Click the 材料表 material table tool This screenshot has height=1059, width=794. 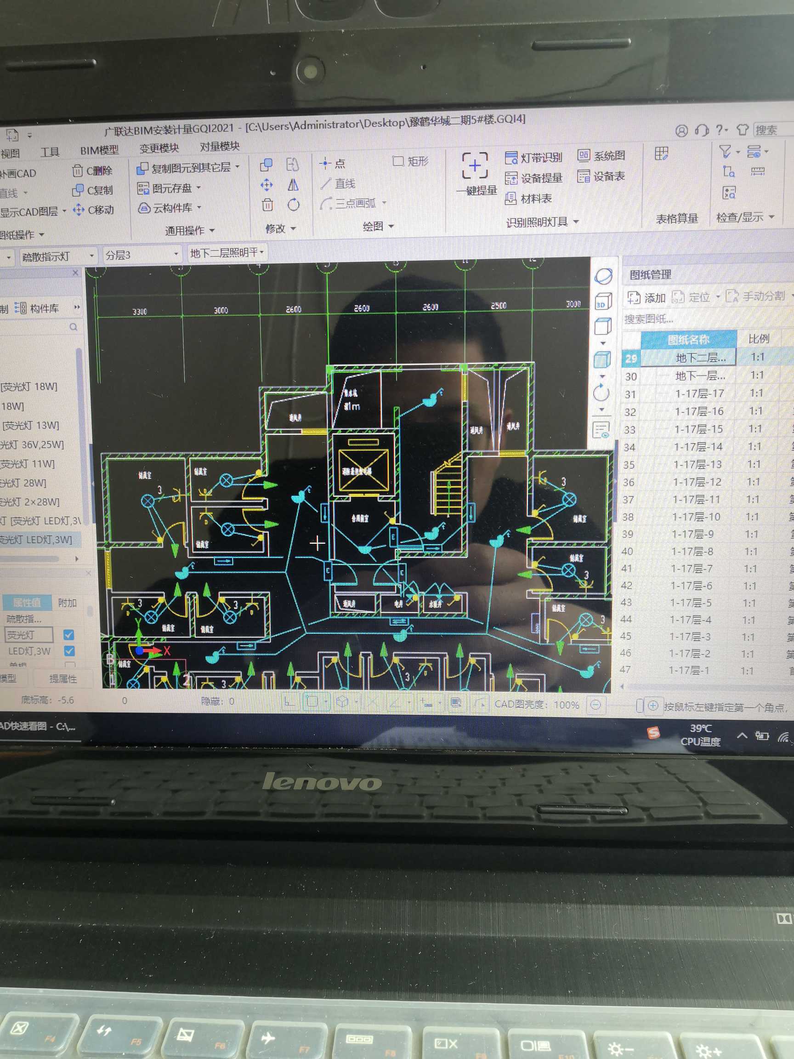(x=528, y=198)
